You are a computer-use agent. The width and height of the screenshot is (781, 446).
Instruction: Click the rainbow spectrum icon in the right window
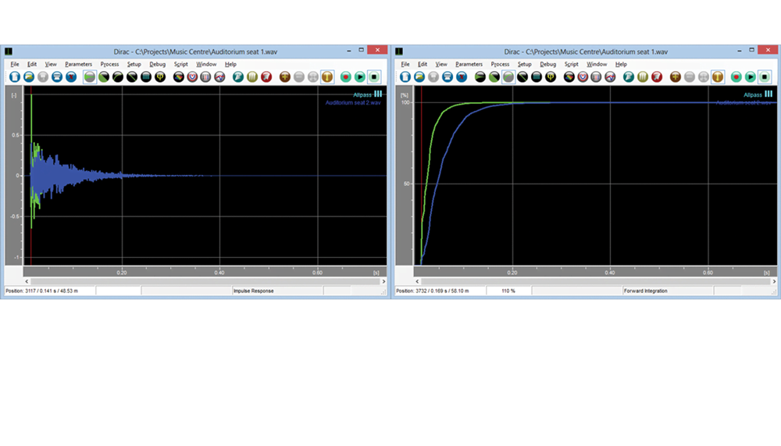(x=569, y=77)
